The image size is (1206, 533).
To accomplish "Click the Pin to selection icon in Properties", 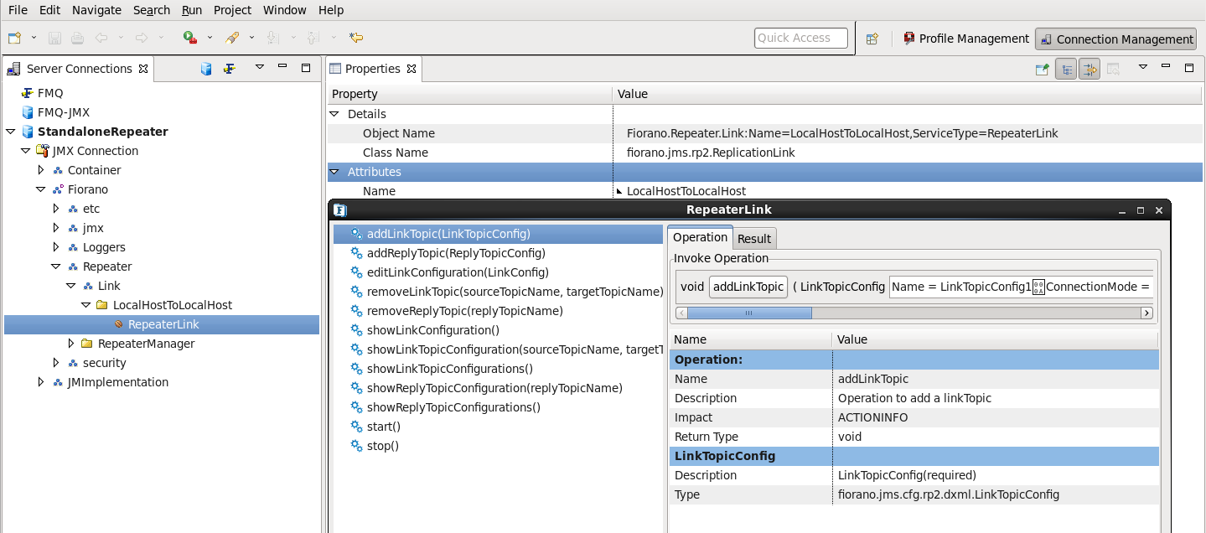I will [1042, 70].
